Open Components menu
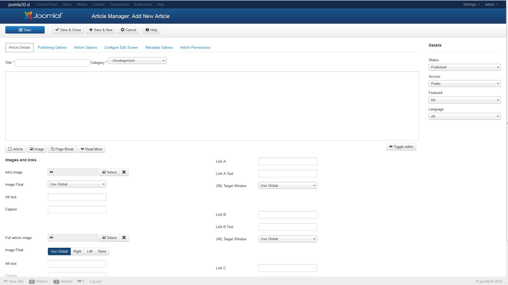This screenshot has width=508, height=285. (x=119, y=4)
